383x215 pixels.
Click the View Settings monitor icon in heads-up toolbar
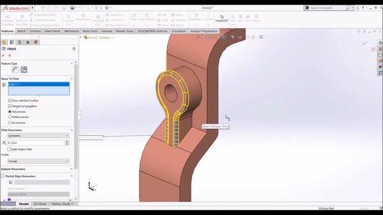(x=261, y=37)
